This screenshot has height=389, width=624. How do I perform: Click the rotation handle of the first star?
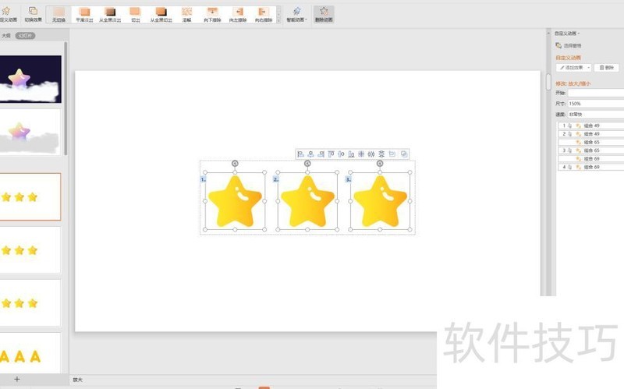click(235, 164)
